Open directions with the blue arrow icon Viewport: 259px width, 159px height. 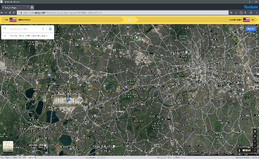(x=51, y=29)
